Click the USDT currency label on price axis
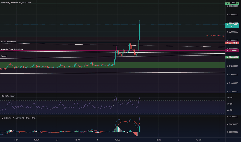Viewport: 241px width, 142px height. (x=233, y=3)
